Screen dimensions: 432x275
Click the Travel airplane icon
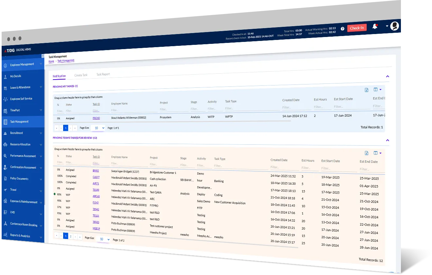[x=5, y=190]
